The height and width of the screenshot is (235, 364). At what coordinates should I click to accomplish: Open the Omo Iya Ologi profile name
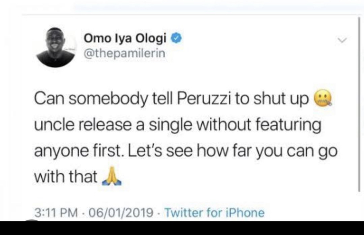126,39
